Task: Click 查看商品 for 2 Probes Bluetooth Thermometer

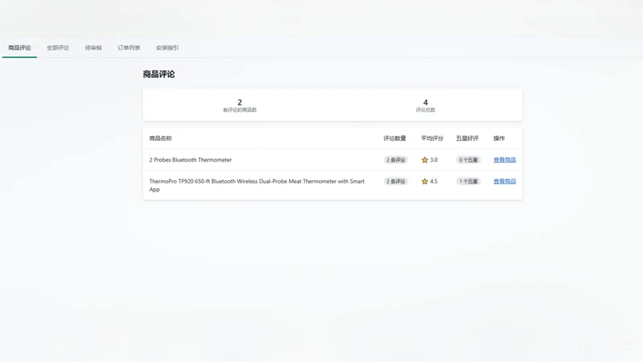Action: pos(505,160)
